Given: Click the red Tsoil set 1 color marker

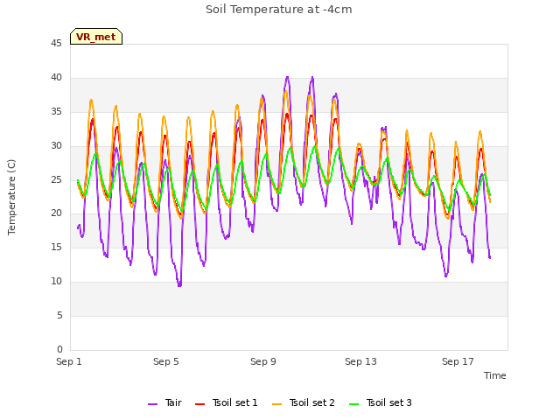Looking at the screenshot, I should coord(200,404).
